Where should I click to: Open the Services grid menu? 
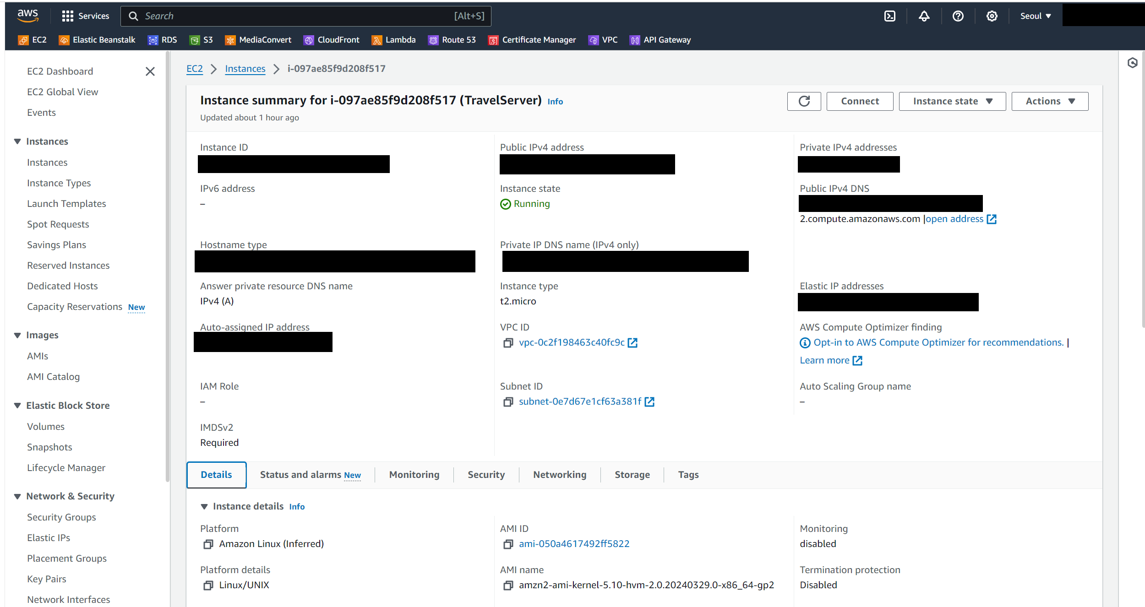[86, 16]
